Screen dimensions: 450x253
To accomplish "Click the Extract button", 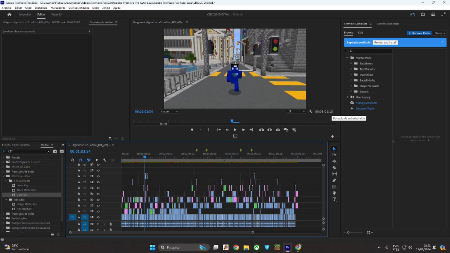I will pos(270,130).
